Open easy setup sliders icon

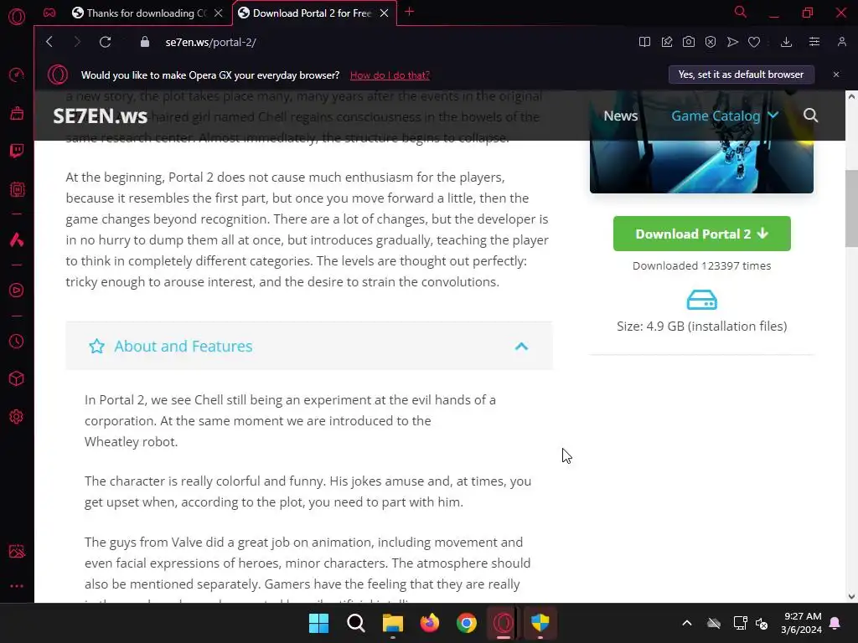[814, 42]
